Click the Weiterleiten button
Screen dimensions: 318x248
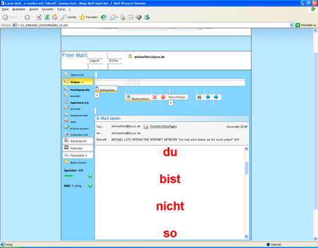coord(138,98)
